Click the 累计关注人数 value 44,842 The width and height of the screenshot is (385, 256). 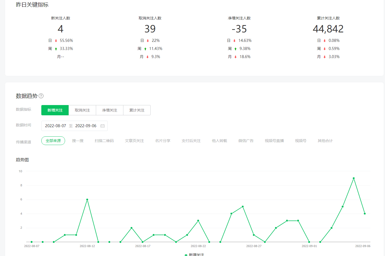tap(328, 29)
